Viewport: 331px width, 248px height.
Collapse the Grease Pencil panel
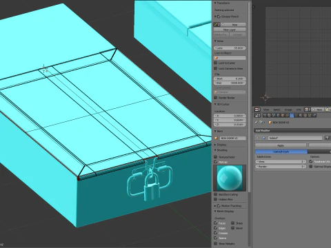click(215, 17)
